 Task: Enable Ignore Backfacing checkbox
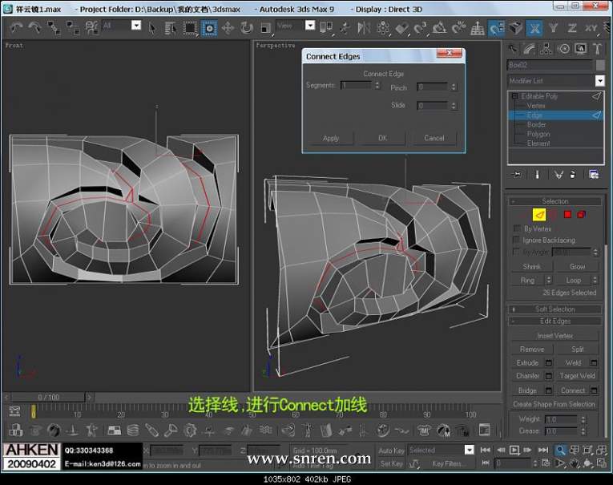click(517, 240)
